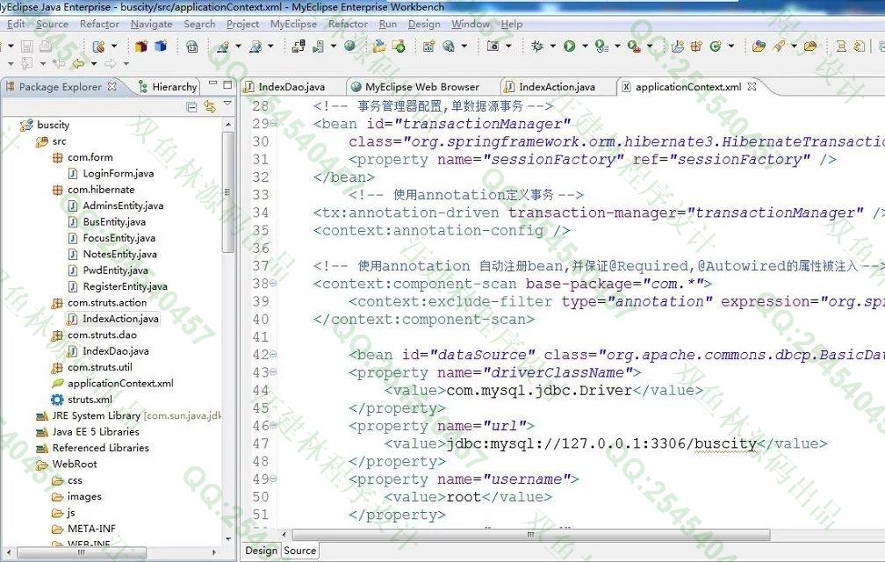Click the New Java Class green icon
The image size is (885, 562).
click(x=715, y=46)
